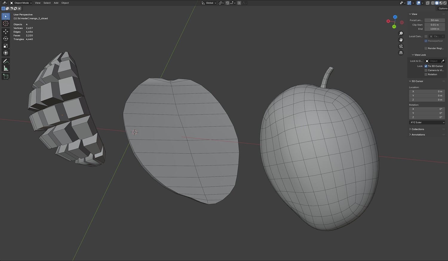Expand the Annotations panel
Viewport: 448px width, 261px height.
417,135
